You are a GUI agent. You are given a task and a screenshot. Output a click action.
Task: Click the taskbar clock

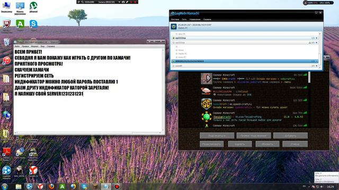point(330,186)
